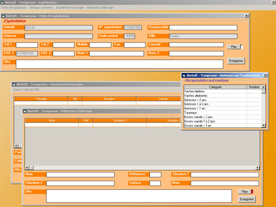This screenshot has width=276, height=207.
Task: Select the Génisses 1 à 2 ans row
Action: [222, 104]
